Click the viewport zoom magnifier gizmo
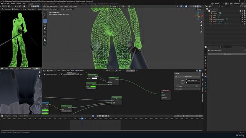The height and width of the screenshot is (138, 246). (201, 22)
